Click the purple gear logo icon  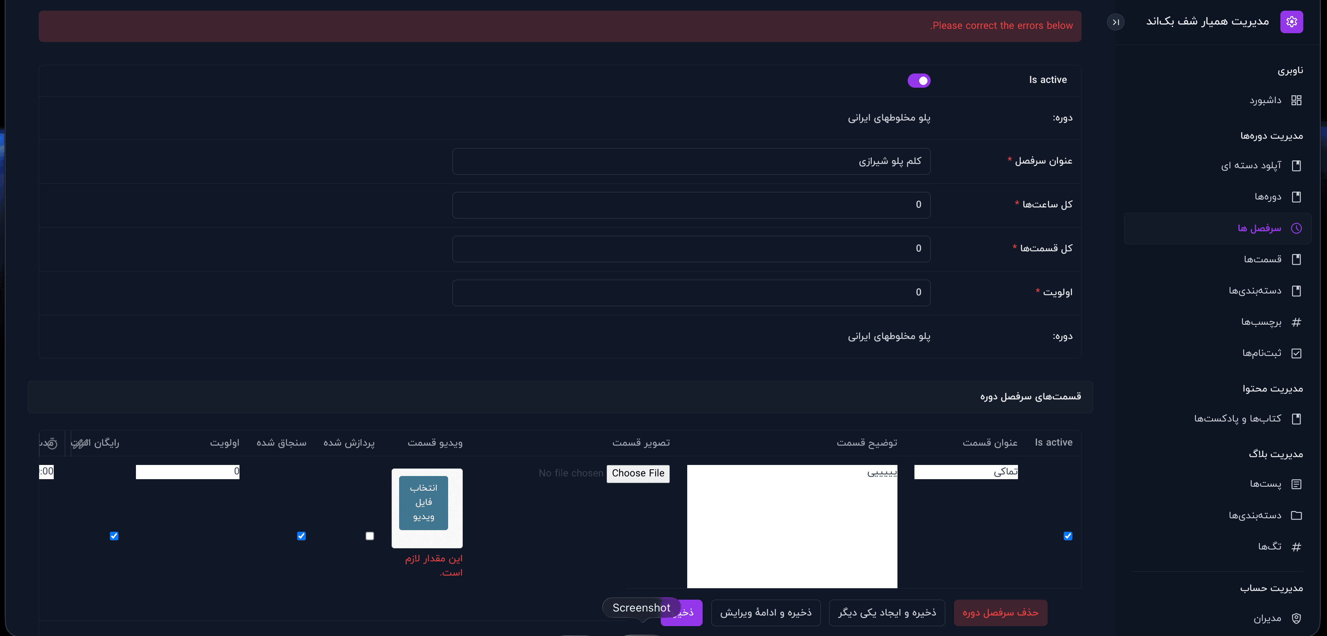click(1291, 22)
